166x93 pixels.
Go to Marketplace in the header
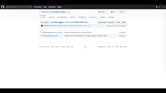click(52, 7)
